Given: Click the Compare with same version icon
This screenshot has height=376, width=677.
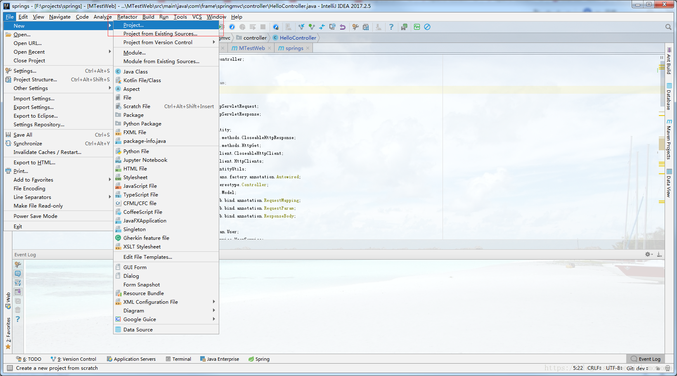Looking at the screenshot, I should coord(322,27).
